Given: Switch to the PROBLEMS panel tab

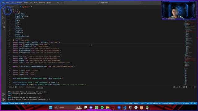Looking at the screenshot, I should click(x=11, y=87).
